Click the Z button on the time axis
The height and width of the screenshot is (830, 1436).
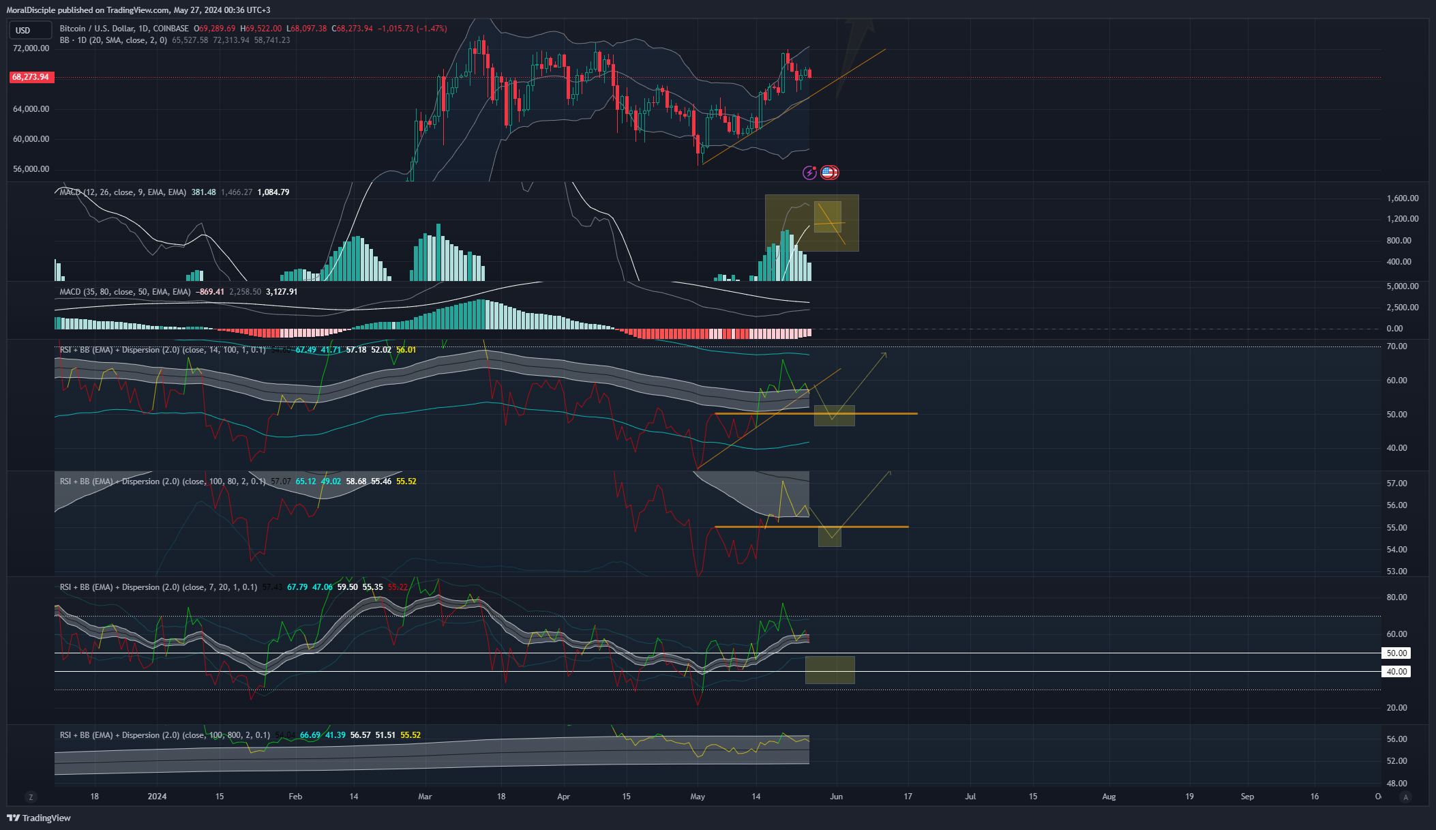30,797
